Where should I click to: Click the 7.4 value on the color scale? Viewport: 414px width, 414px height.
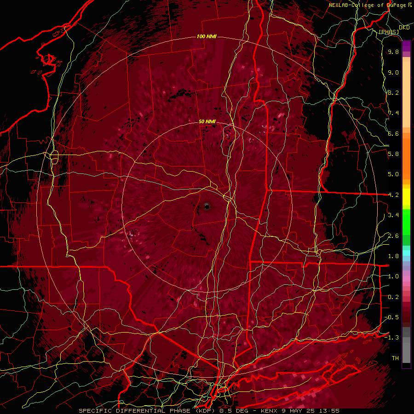(393, 113)
